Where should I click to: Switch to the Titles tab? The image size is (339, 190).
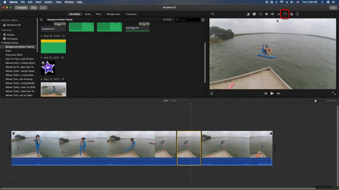98,14
